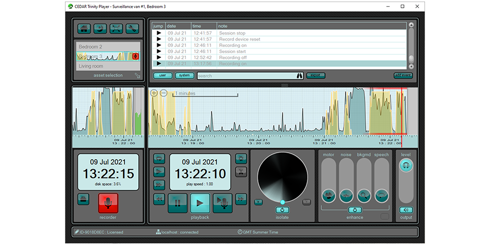Click the scissors clip icon beside playback clock
This screenshot has width=490, height=245.
[x=241, y=171]
